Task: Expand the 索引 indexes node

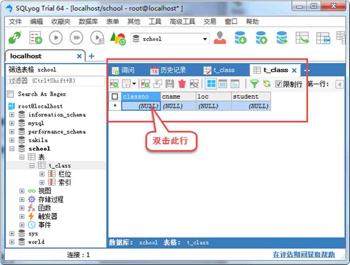Action: [42, 183]
